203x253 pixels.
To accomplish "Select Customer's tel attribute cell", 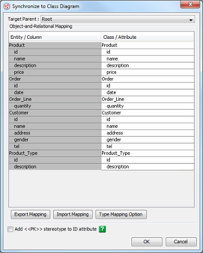I will (x=148, y=147).
